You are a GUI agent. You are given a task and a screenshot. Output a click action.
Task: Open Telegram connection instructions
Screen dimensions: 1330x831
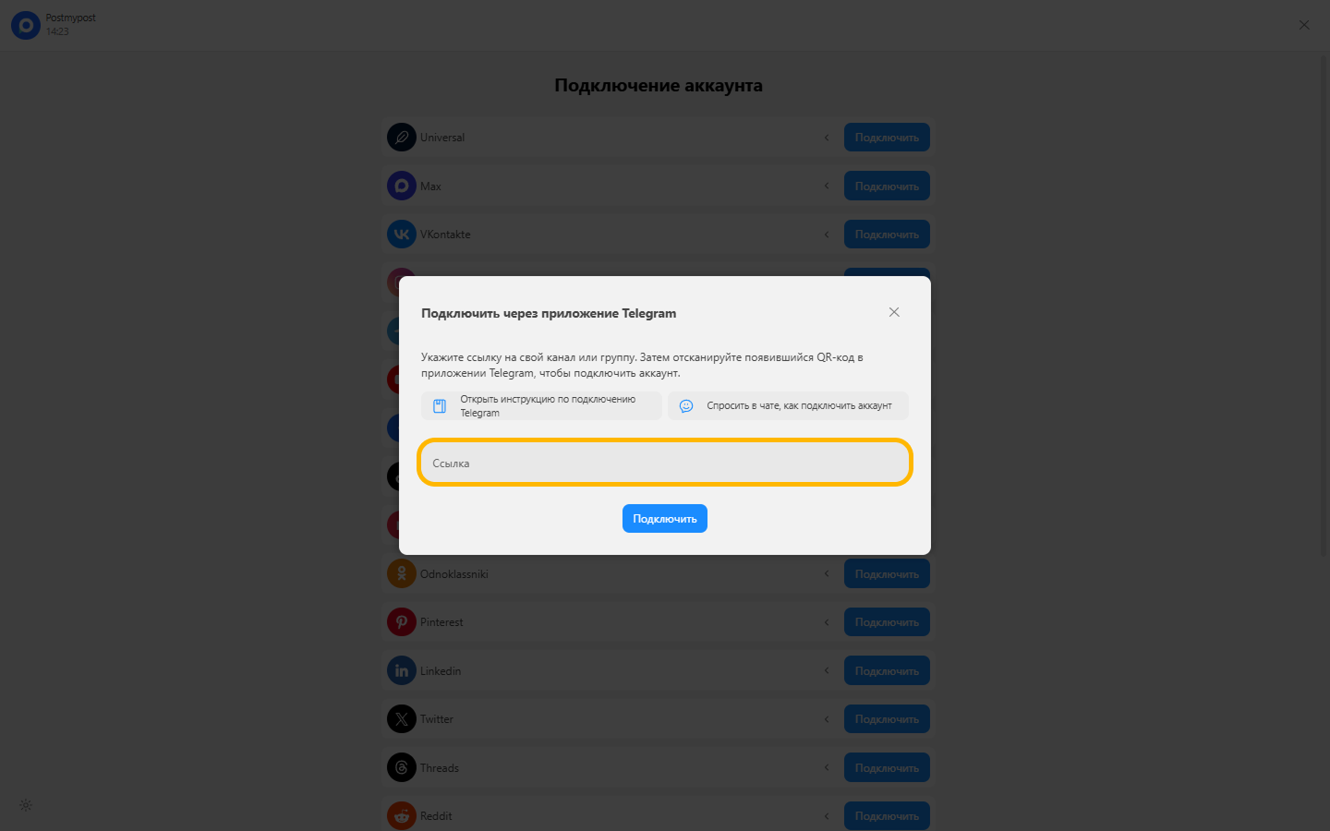[x=542, y=406]
